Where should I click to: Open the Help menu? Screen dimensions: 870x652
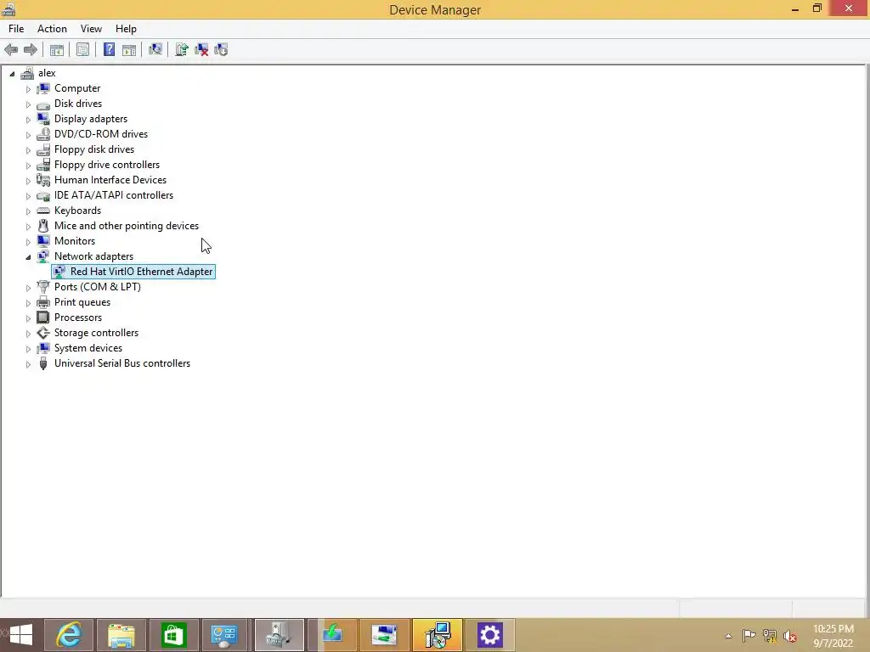point(126,29)
